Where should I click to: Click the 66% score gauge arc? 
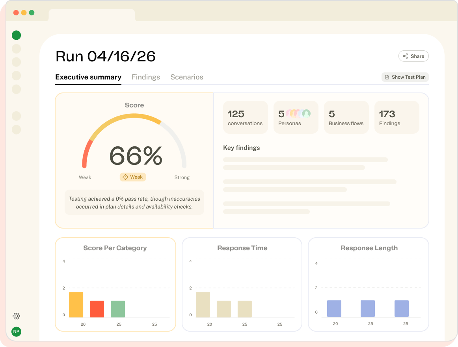[x=134, y=140]
